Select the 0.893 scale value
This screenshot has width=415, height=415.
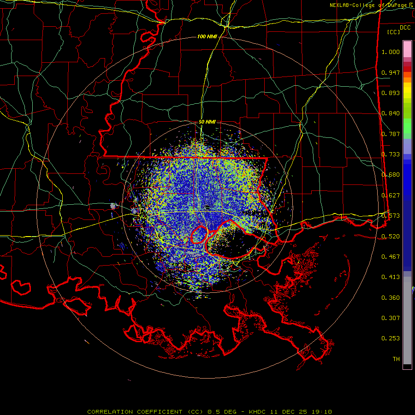click(391, 93)
